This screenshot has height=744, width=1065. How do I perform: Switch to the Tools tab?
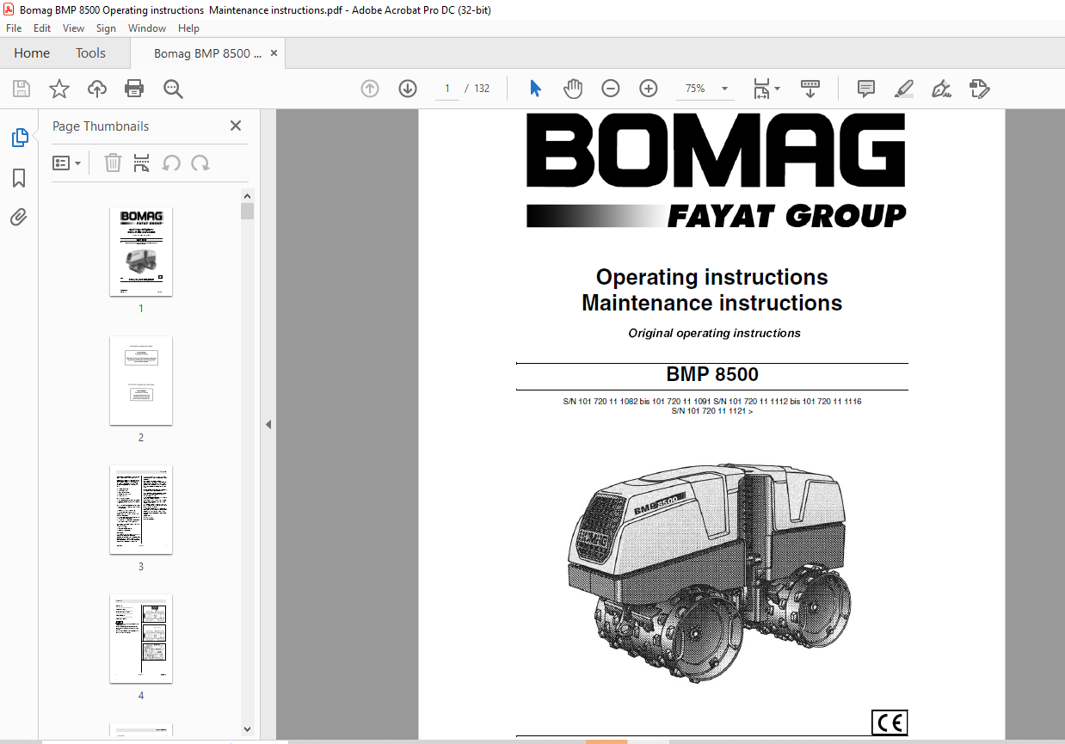(90, 53)
